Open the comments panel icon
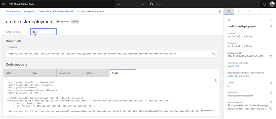This screenshot has height=119, width=276. click(x=250, y=11)
